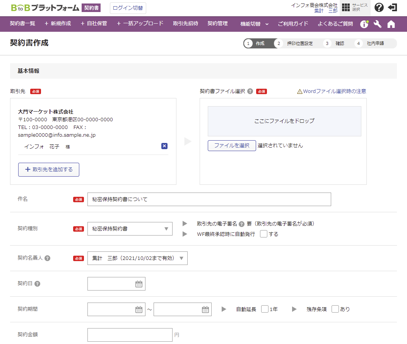Viewport: 407px width, 344px height.
Task: Click the information notification icon
Action: (364, 24)
